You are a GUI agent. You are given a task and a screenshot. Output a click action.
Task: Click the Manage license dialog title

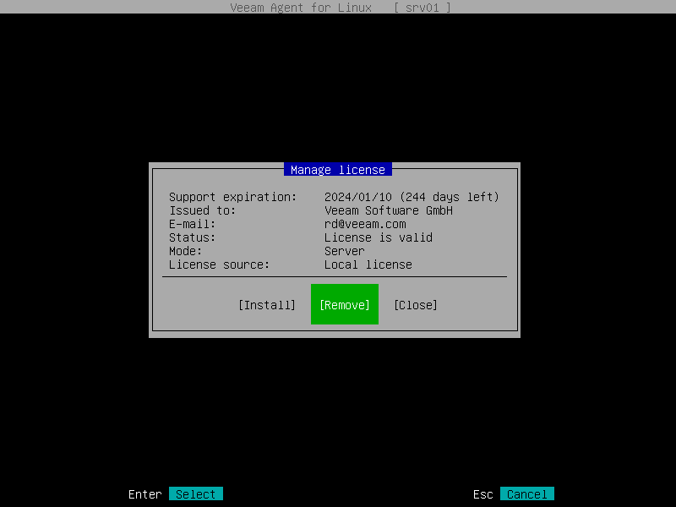click(337, 169)
